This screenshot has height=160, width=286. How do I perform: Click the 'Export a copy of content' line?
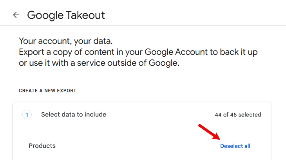click(138, 52)
